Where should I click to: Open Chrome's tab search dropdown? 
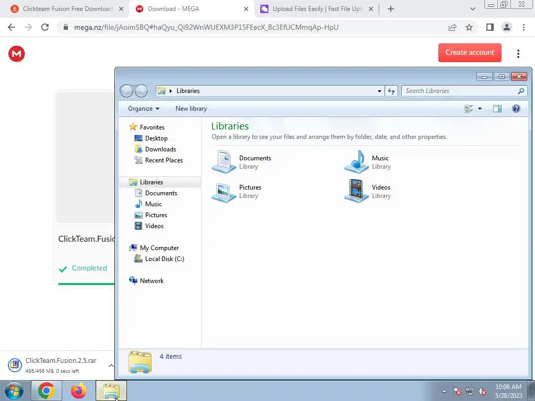472,9
